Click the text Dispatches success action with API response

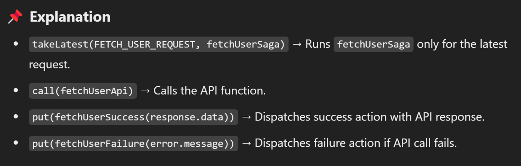tap(370, 117)
